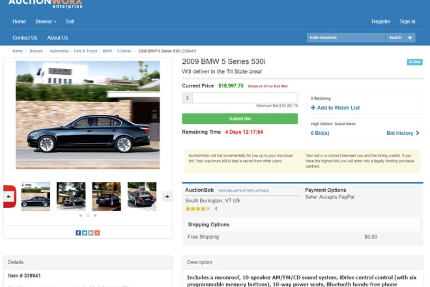Submit the bid with green button
This screenshot has width=430, height=287.
(x=240, y=119)
